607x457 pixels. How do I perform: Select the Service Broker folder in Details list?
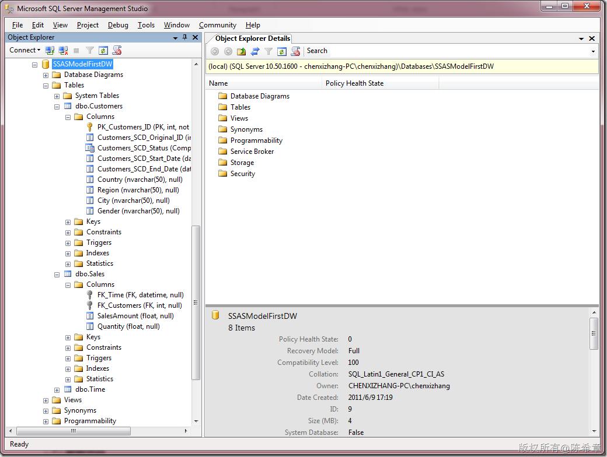tap(246, 152)
